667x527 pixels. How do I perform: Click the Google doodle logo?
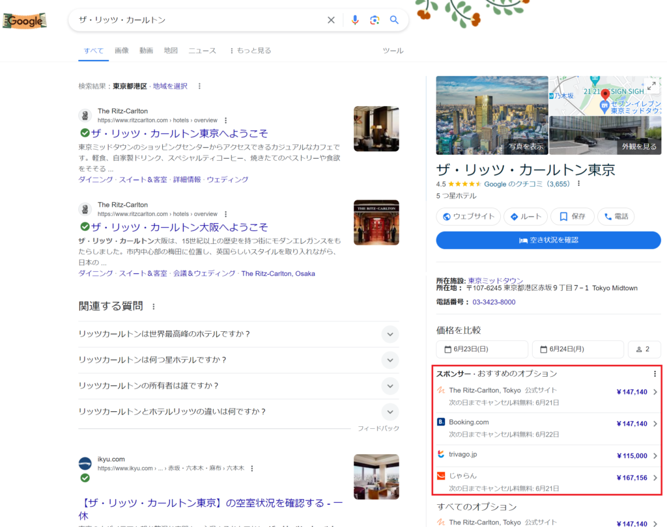[x=24, y=20]
